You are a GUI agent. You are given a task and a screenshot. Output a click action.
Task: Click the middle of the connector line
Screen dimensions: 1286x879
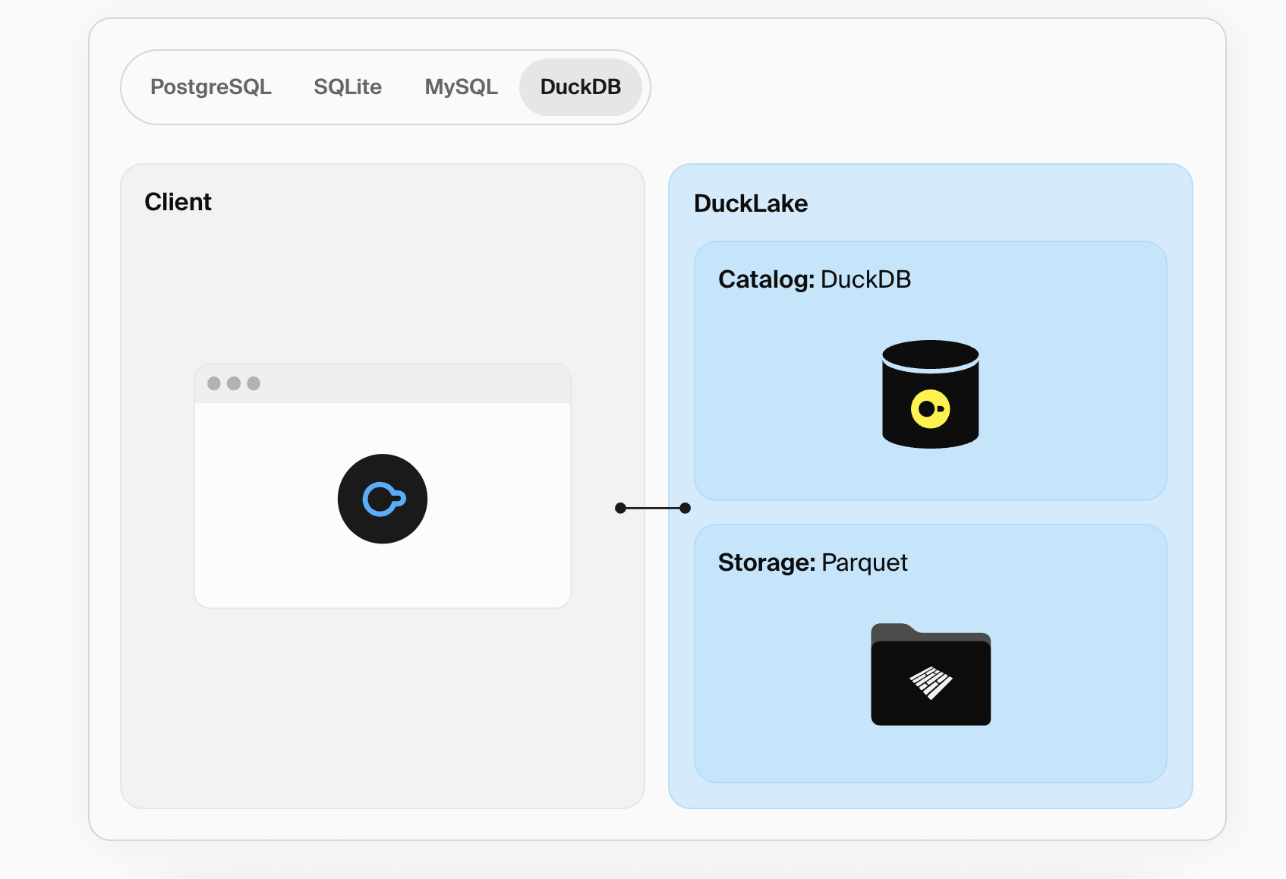tap(653, 508)
